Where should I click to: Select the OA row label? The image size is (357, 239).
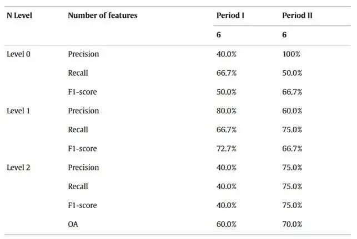pyautogui.click(x=73, y=224)
